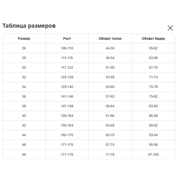This screenshot has height=179, width=179.
Task: Select the size 36 cell
Action: point(24,96)
